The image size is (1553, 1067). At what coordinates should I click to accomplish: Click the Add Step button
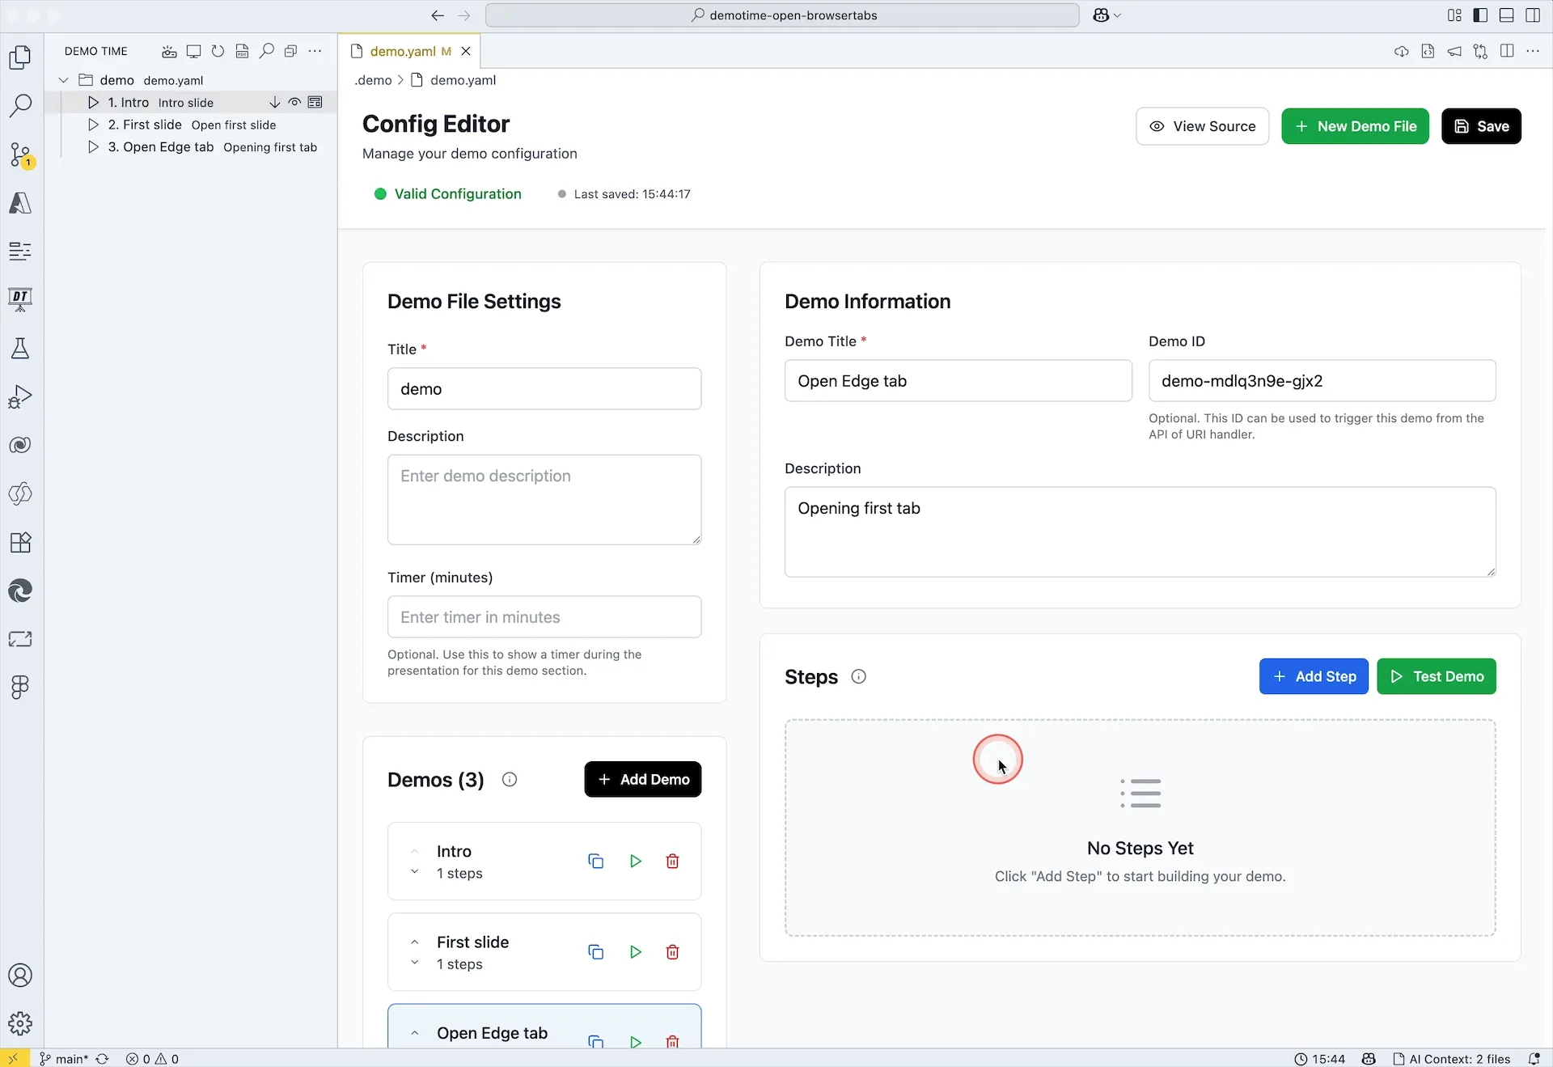[1314, 676]
